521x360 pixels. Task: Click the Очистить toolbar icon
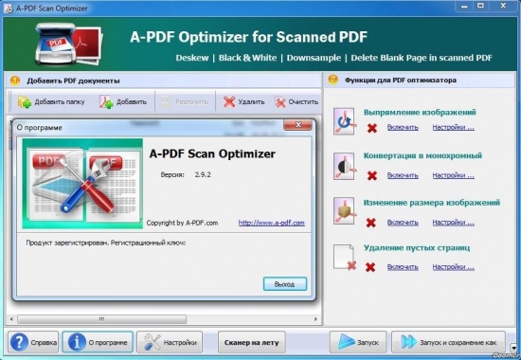pos(280,102)
